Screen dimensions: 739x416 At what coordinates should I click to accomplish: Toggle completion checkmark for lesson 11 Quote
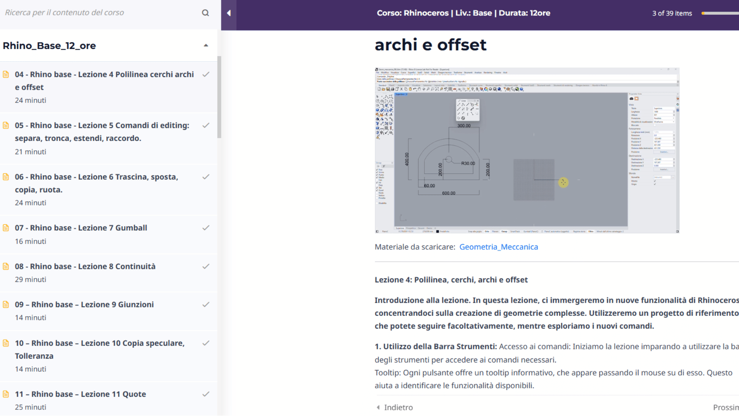tap(206, 394)
